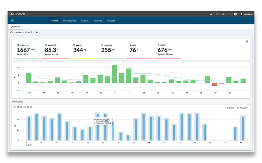The width and height of the screenshot is (262, 163).
Task: Click the Against > 95.6% text
Action: point(52,54)
